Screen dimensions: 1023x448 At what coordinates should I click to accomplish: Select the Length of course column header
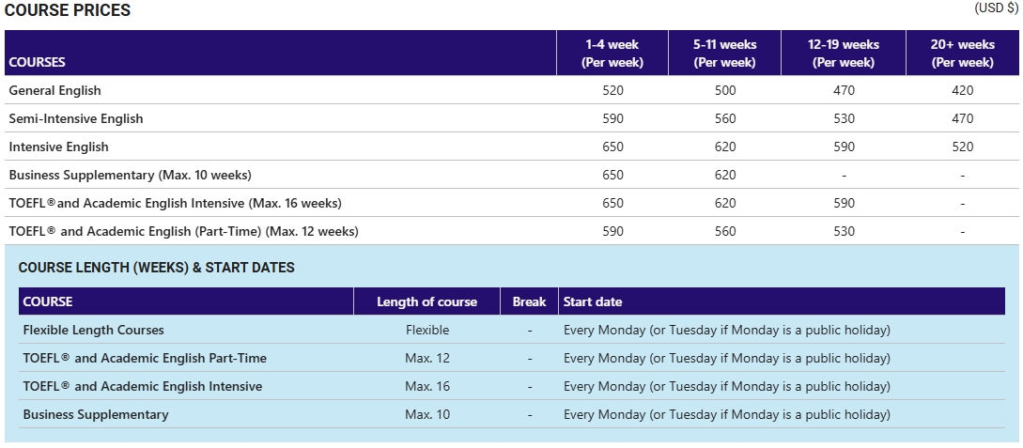[x=426, y=302]
